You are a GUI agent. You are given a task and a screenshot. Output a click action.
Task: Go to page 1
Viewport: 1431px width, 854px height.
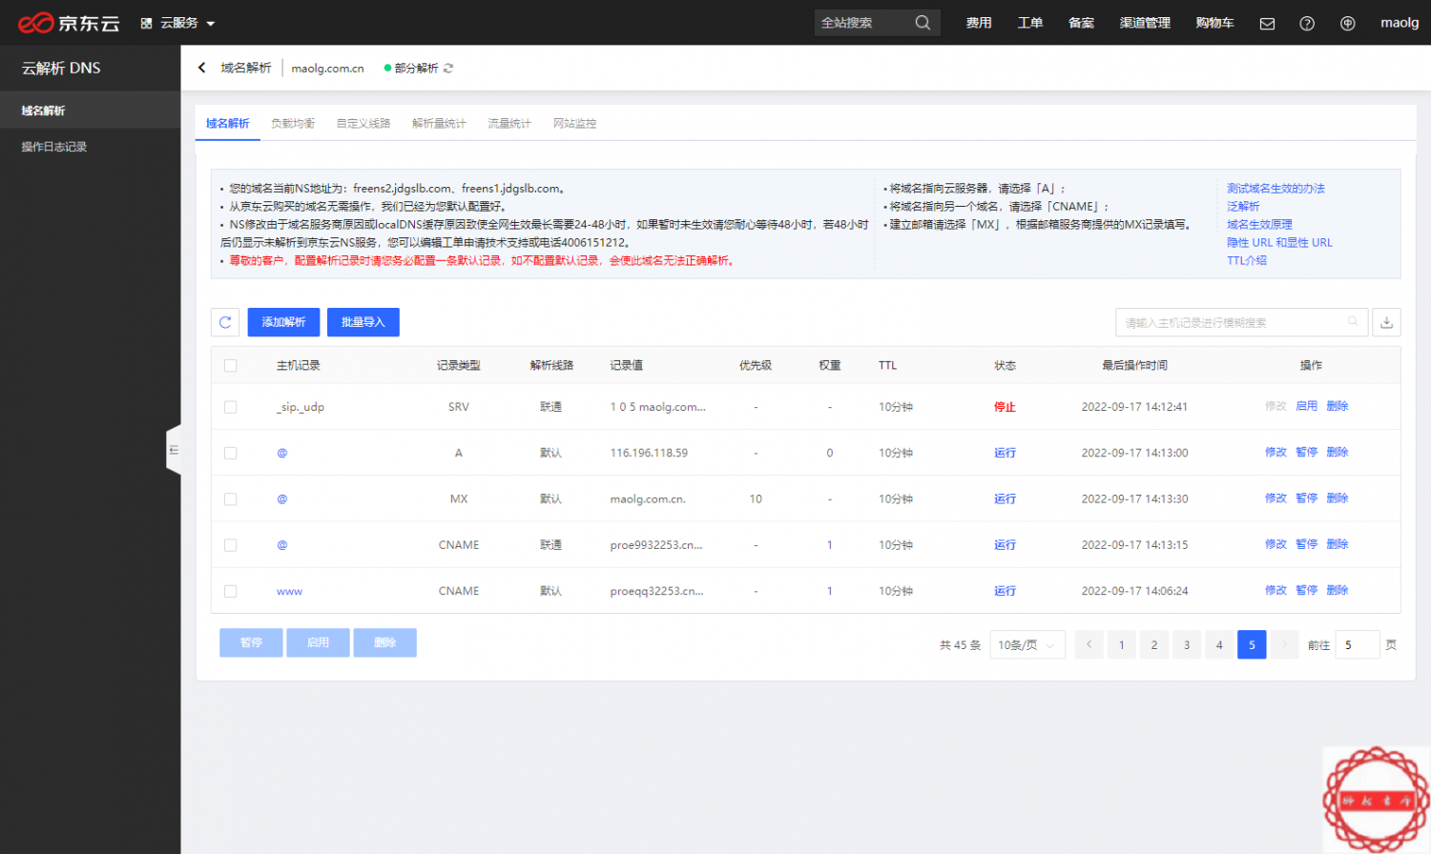pos(1121,645)
